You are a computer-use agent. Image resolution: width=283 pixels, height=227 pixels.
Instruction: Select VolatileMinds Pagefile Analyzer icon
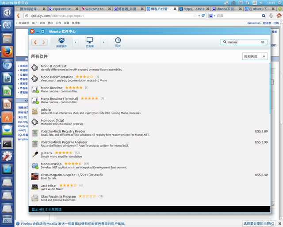pos(35,144)
